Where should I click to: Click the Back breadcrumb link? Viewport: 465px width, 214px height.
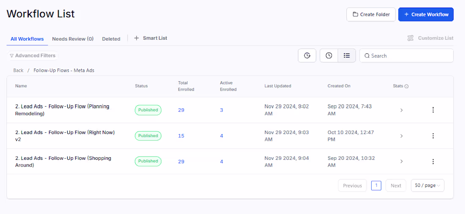(x=18, y=70)
